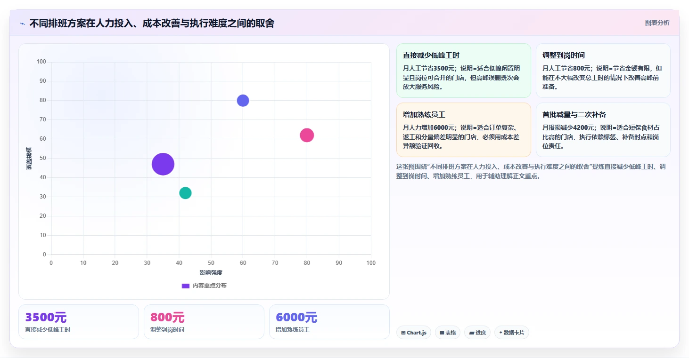
Task: Click the 影响强度 x-axis title
Action: (x=211, y=273)
